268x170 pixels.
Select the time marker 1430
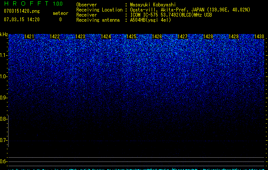(259, 37)
